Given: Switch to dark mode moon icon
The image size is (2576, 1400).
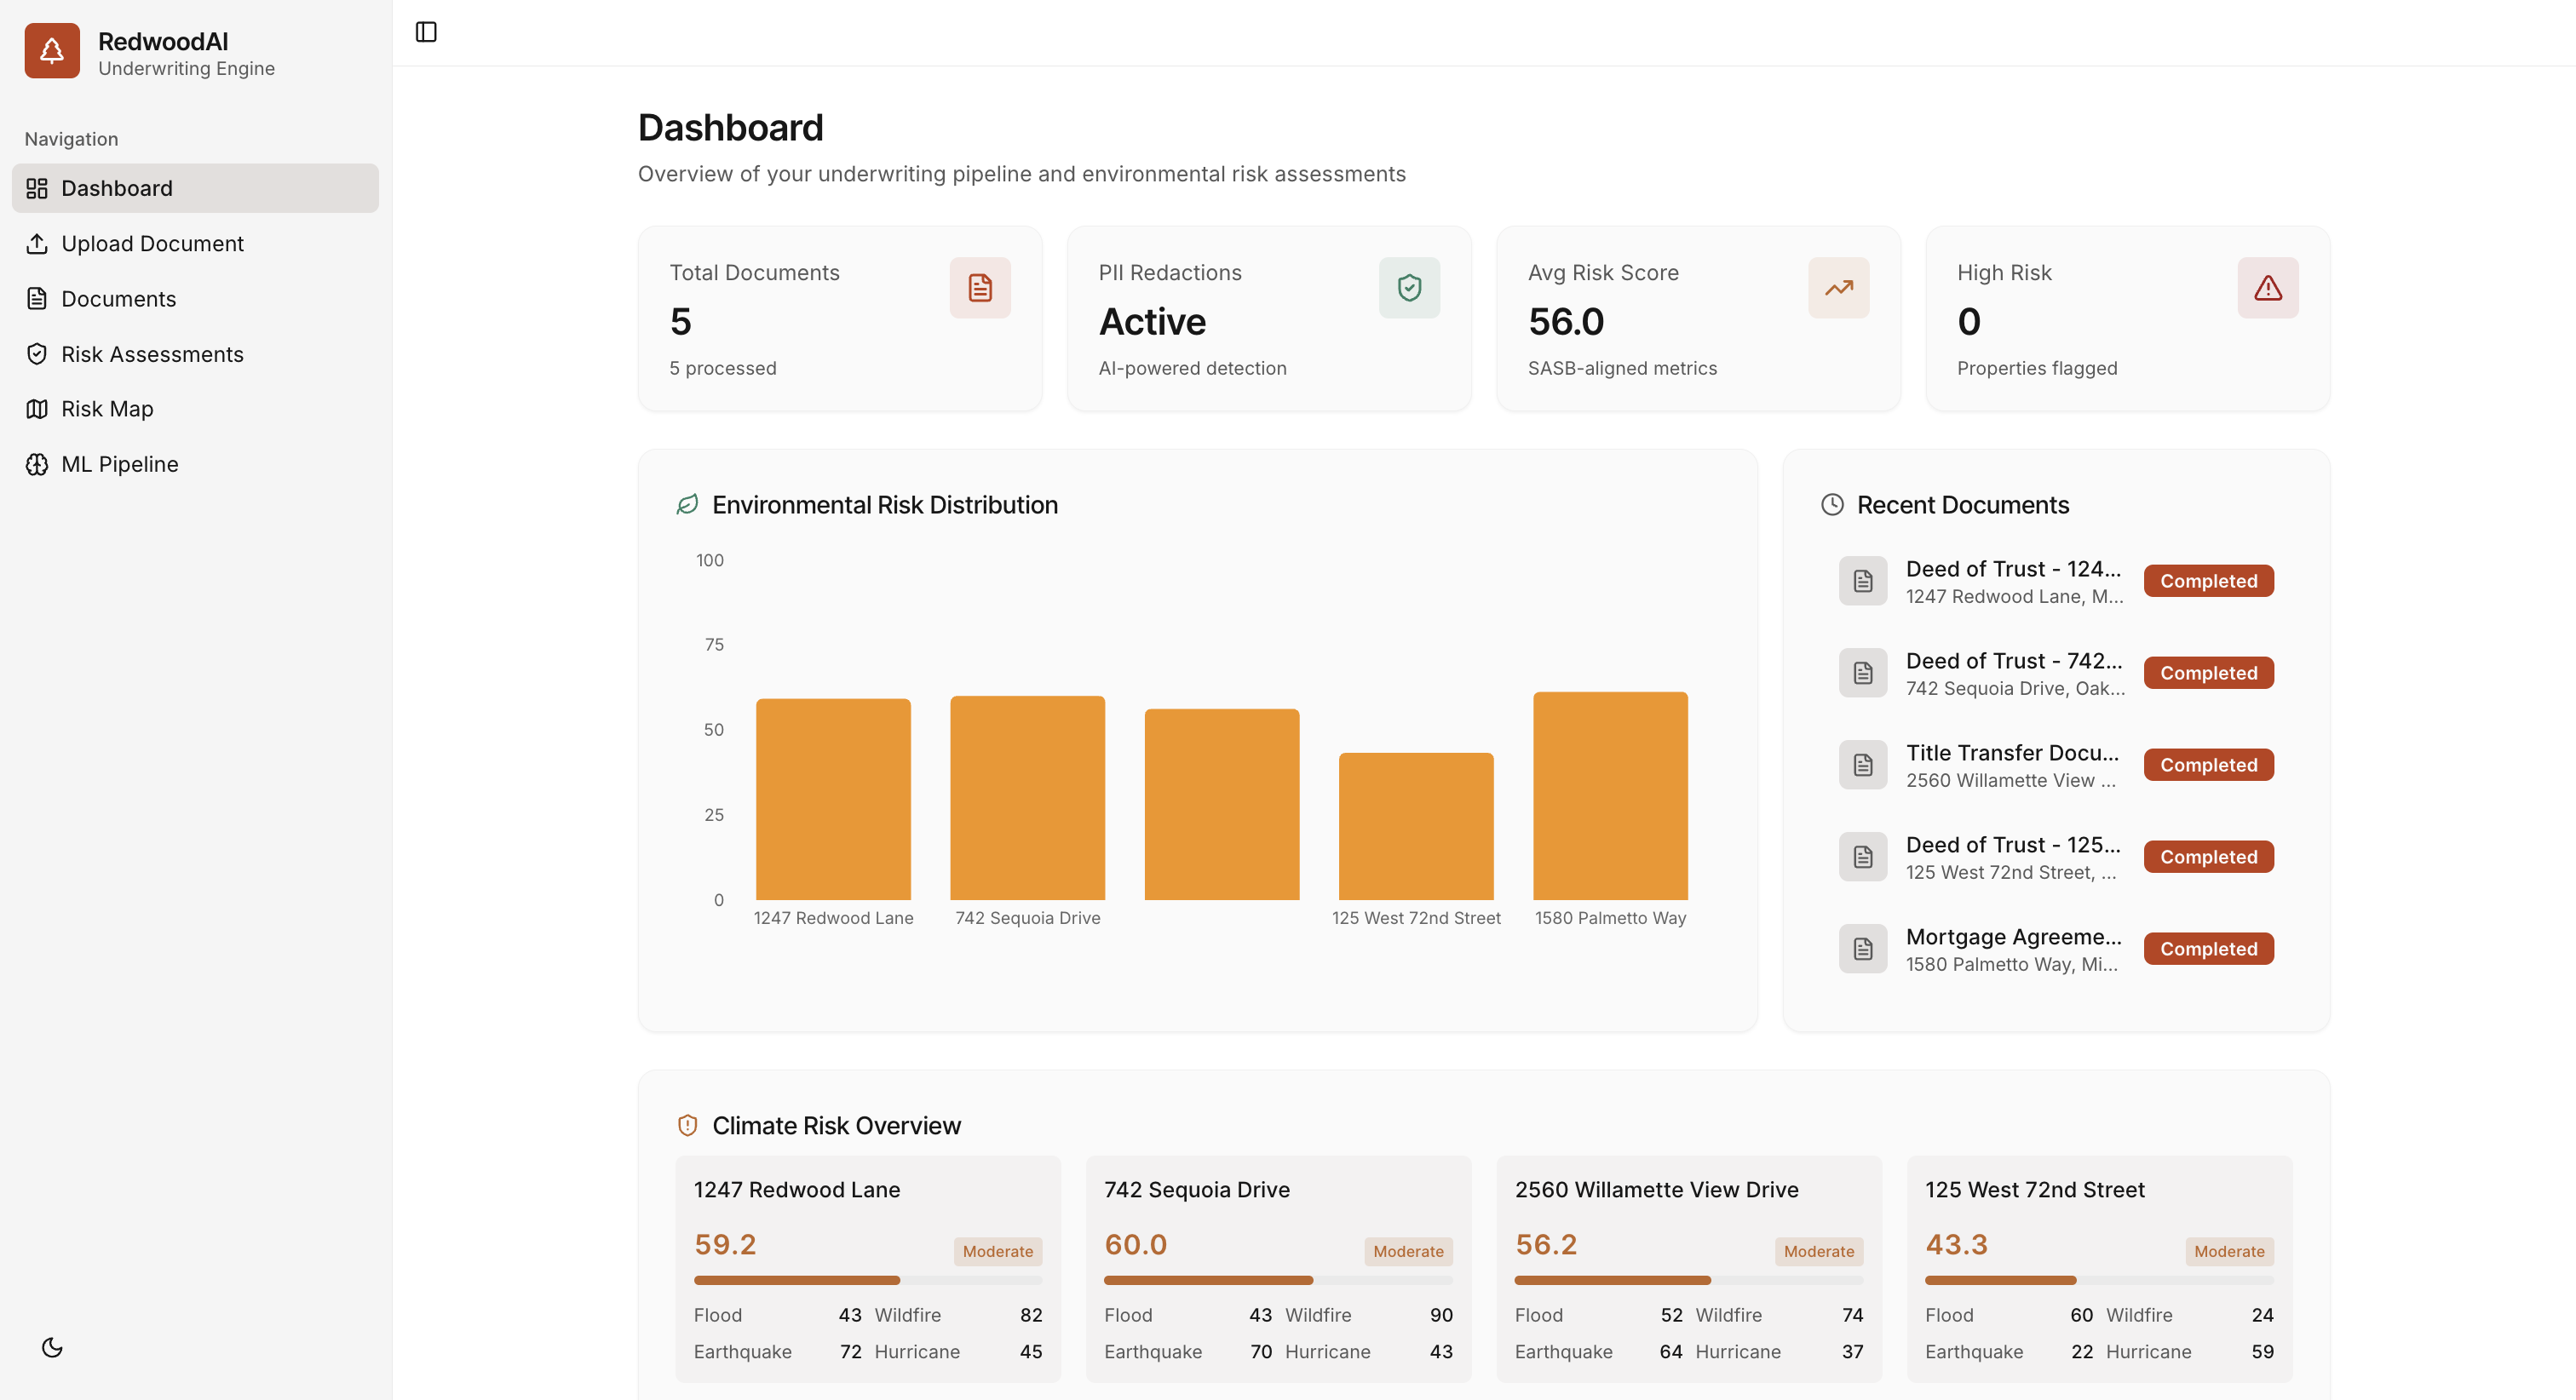Looking at the screenshot, I should coord(52,1347).
